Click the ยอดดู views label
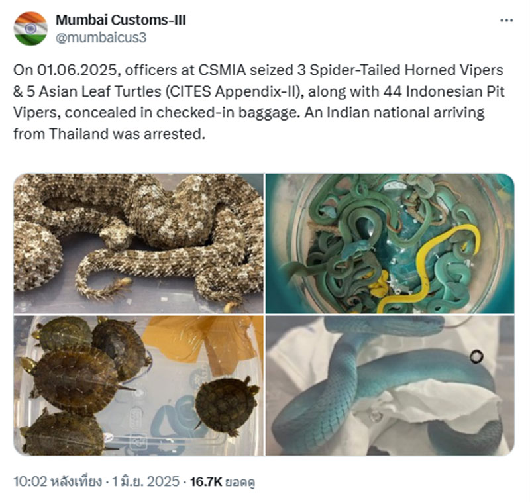Viewport: 530px width, 502px height. 240,481
